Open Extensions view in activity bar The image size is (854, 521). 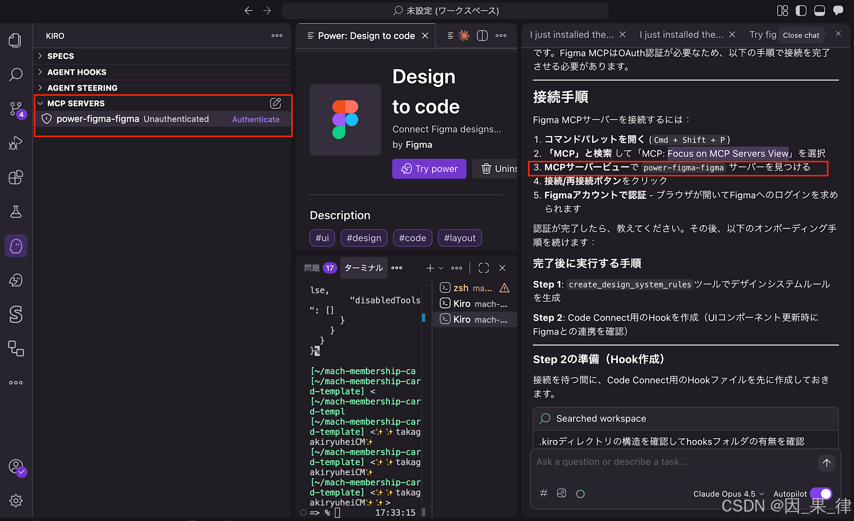point(16,177)
